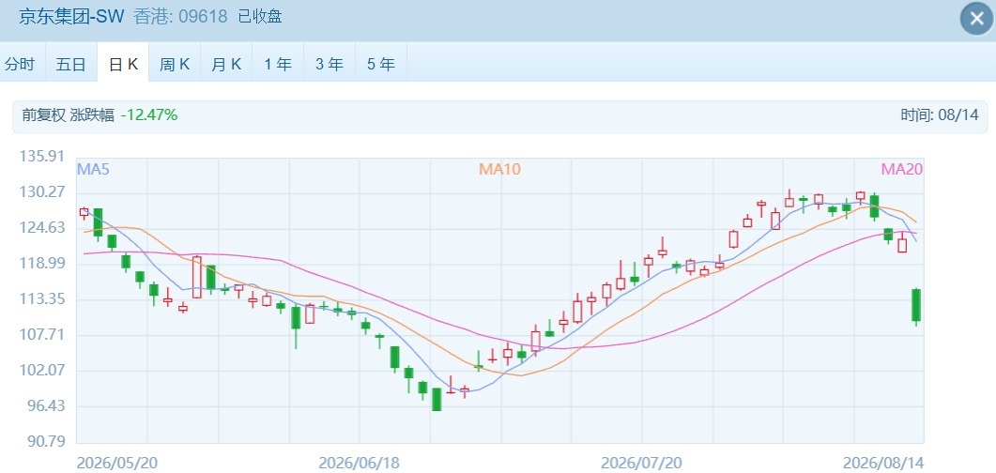996x473 pixels.
Task: Select the 日K tab
Action: pyautogui.click(x=123, y=64)
